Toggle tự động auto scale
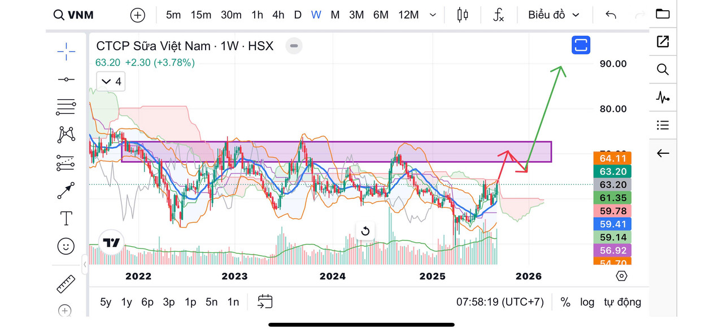 622,302
